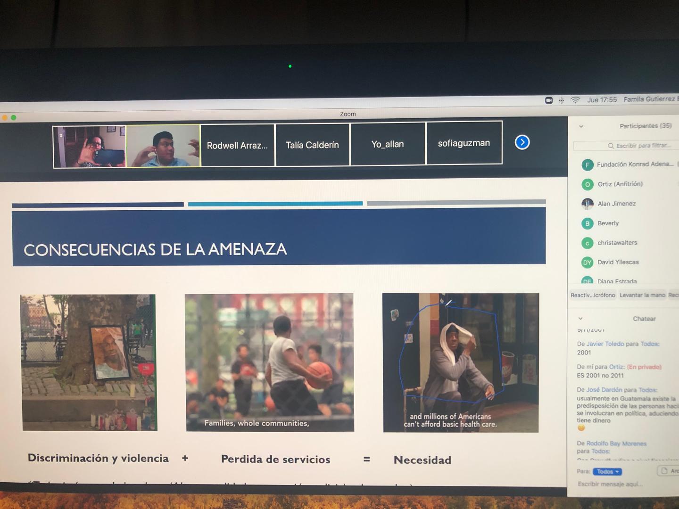
Task: Click Alan Jimenez's profile picture
Action: point(587,204)
